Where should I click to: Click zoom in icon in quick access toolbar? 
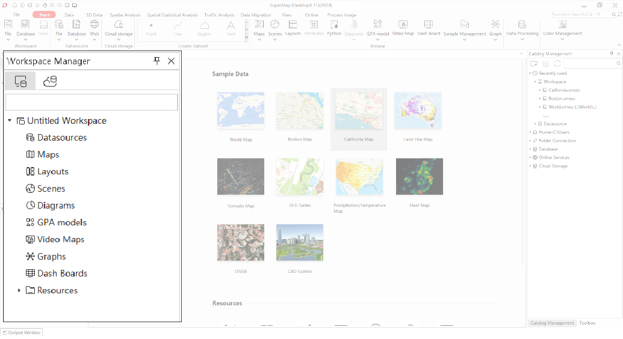click(x=52, y=5)
